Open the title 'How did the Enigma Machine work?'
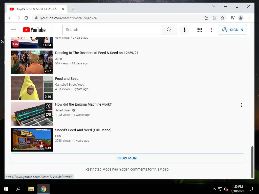259x194 pixels. [83, 104]
